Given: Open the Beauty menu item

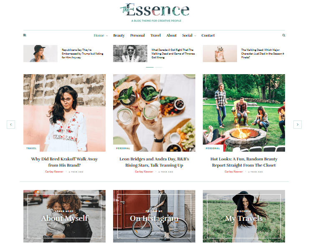Looking at the screenshot, I should [119, 35].
